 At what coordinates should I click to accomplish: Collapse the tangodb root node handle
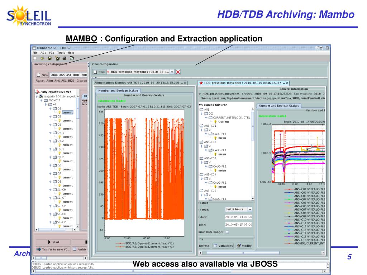tap(37, 96)
